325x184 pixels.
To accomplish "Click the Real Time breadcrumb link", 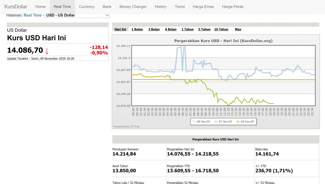I will coord(32,15).
